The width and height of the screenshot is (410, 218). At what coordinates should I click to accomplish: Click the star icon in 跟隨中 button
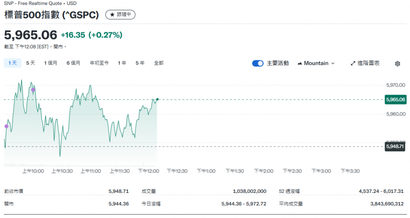(112, 15)
